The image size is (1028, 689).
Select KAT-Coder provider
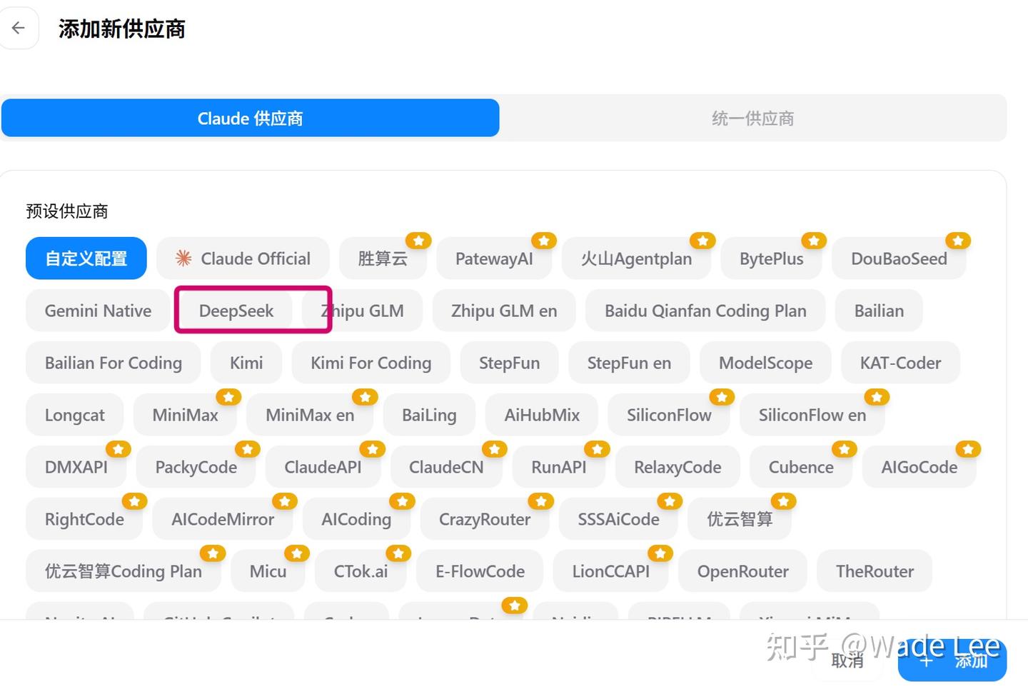[900, 363]
